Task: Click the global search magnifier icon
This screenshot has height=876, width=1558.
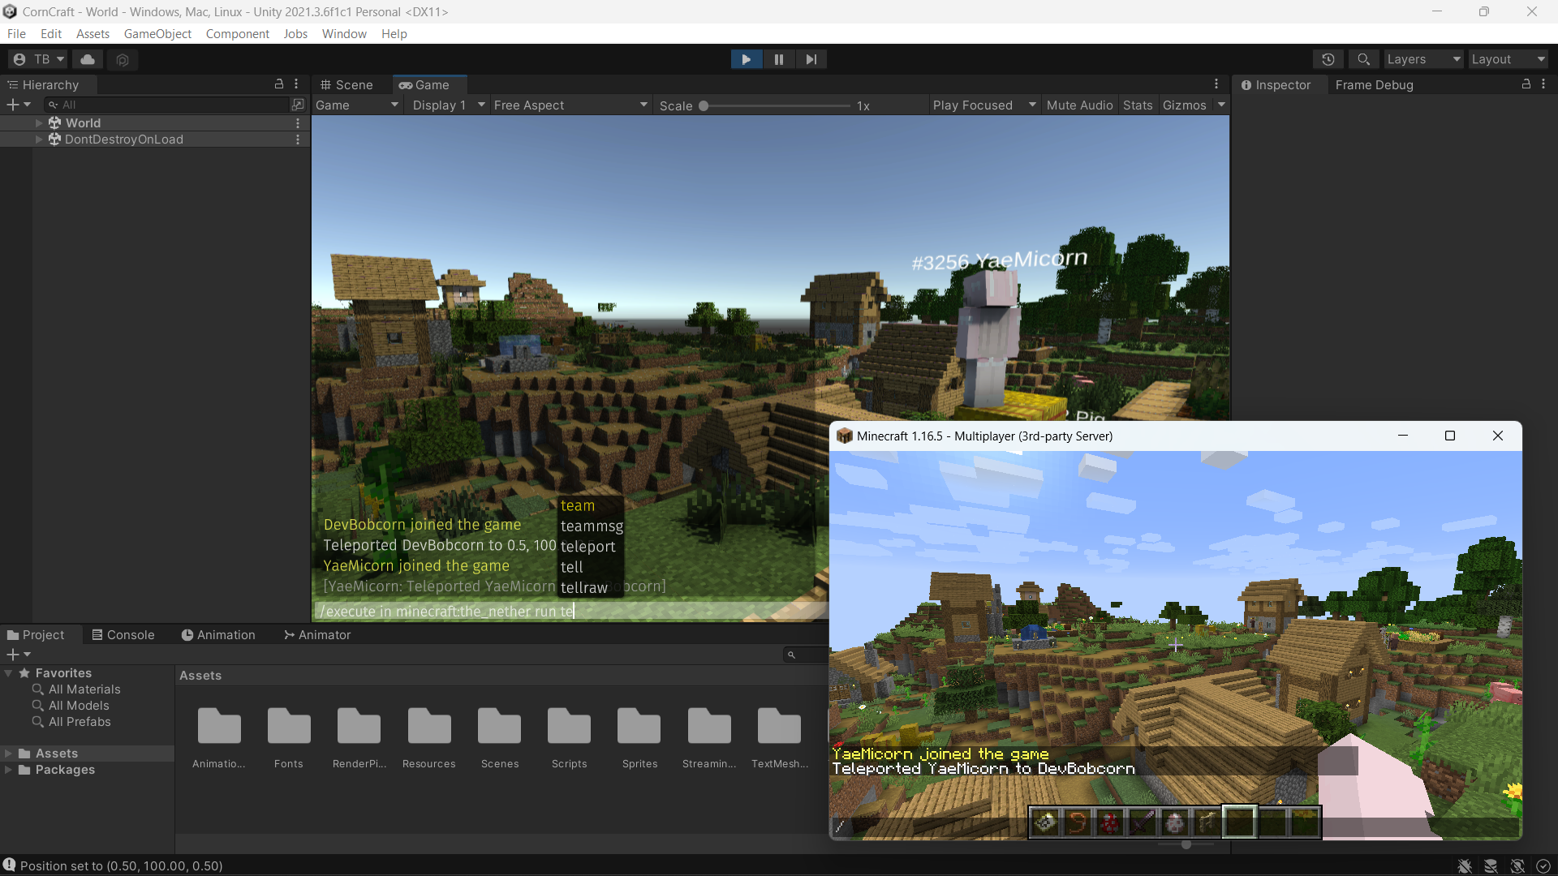Action: [1363, 59]
